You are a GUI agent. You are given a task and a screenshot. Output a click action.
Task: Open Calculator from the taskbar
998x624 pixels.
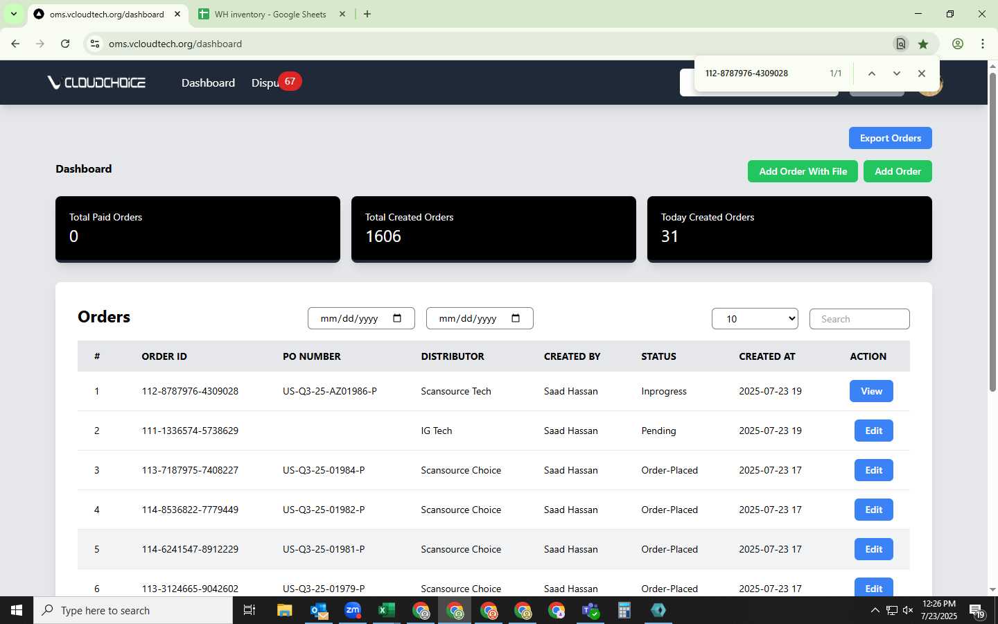click(624, 610)
